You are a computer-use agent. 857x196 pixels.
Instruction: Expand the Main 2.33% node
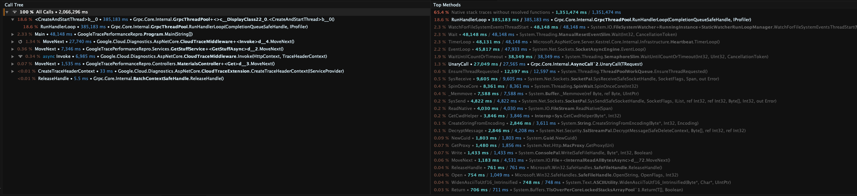pos(13,34)
